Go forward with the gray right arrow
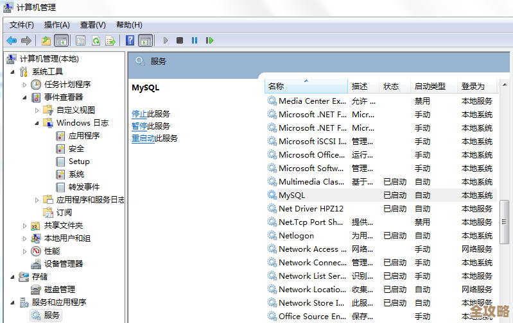This screenshot has height=323, width=513. click(x=26, y=40)
